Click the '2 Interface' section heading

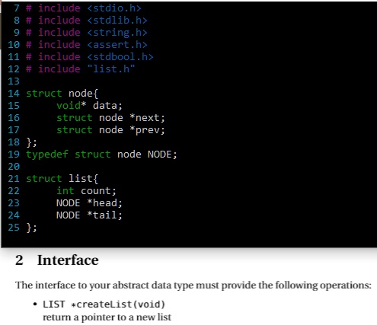(57, 260)
